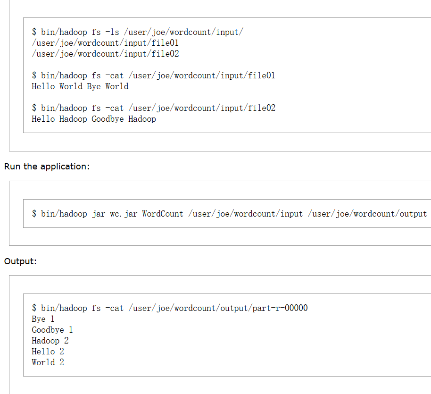Click the 'Hadoop 2' output line
Screen dimensions: 431x394
50,341
